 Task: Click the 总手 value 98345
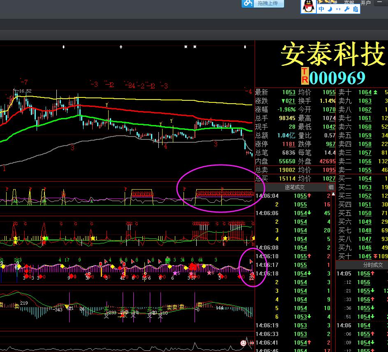click(x=287, y=118)
